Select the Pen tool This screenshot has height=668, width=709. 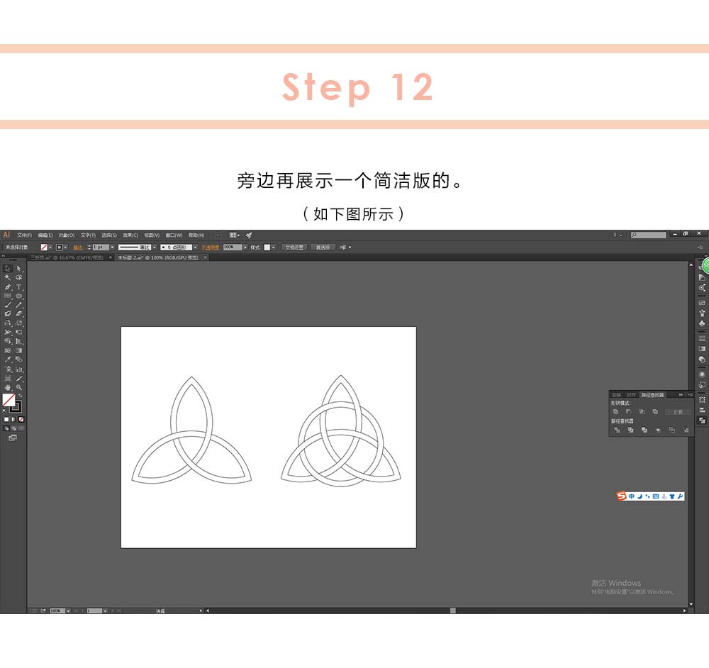click(x=8, y=286)
